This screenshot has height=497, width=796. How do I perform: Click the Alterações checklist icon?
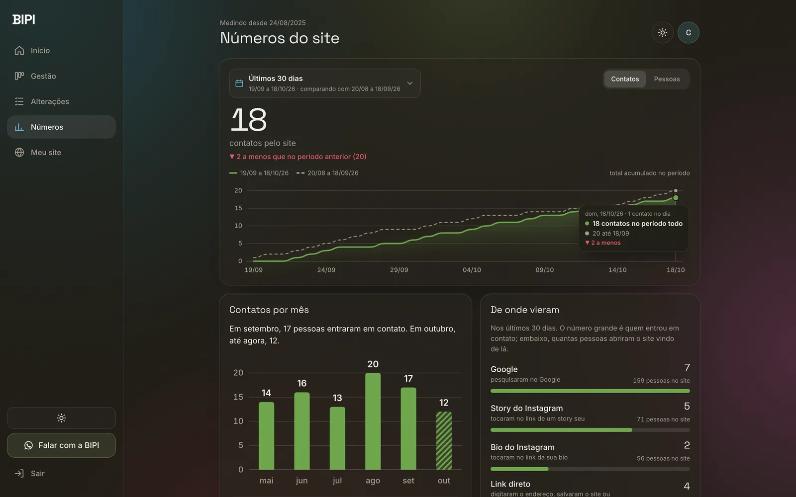click(x=19, y=101)
